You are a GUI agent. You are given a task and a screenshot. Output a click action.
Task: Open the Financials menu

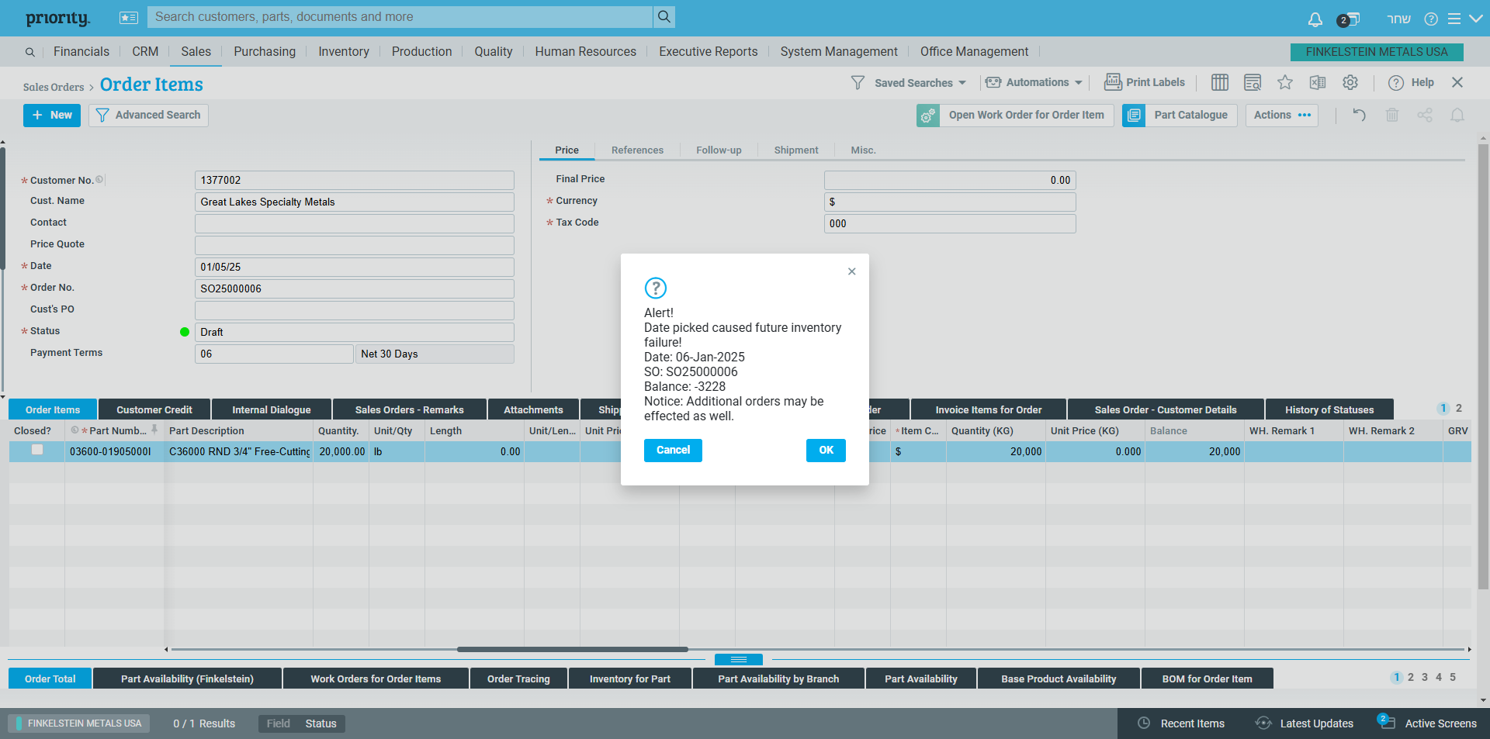[81, 51]
